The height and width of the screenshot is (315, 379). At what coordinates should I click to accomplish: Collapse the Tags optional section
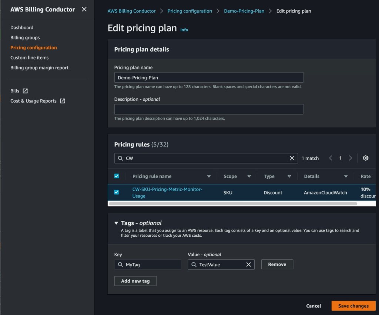coord(116,223)
